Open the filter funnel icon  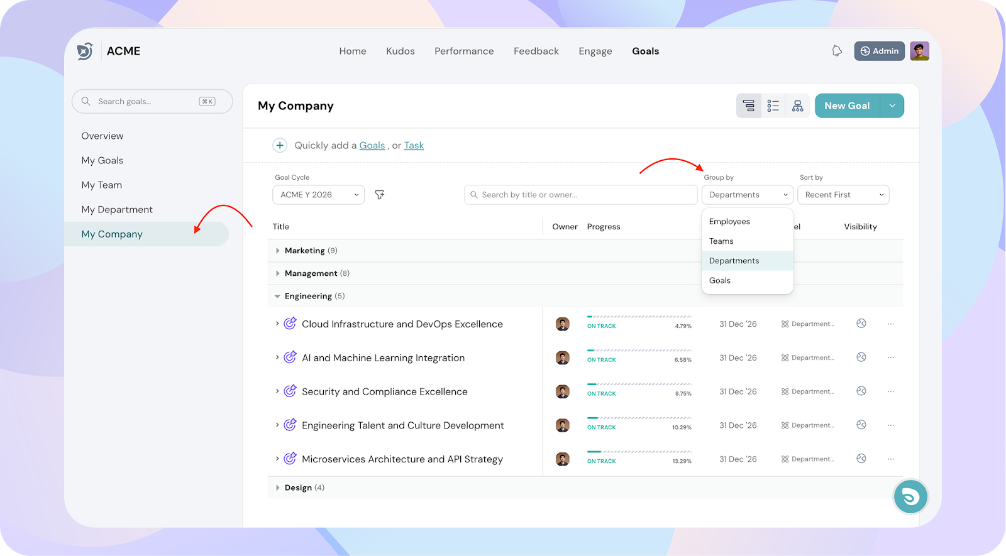click(380, 195)
